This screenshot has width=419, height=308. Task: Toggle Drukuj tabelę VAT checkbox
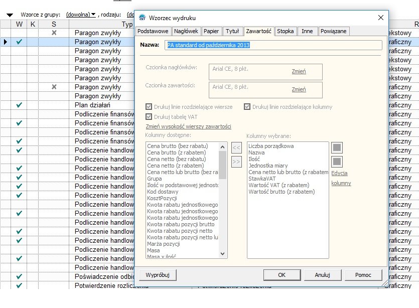click(x=149, y=117)
